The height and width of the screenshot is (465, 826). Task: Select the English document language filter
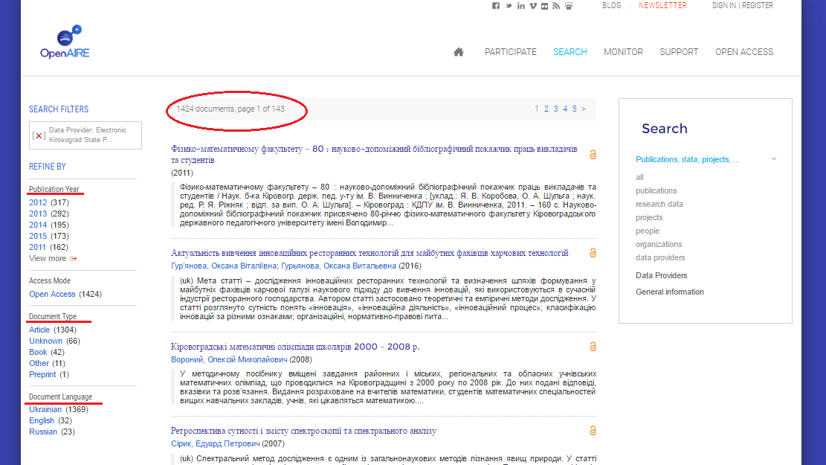pyautogui.click(x=42, y=420)
